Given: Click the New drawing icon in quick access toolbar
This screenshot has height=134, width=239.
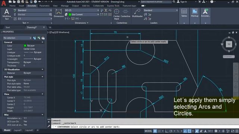Looking at the screenshot, I should pyautogui.click(x=10, y=1).
